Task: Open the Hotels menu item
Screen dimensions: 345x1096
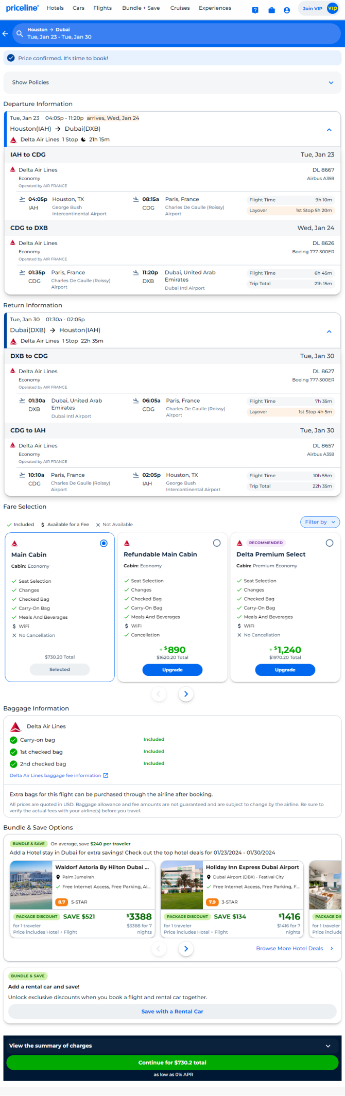Action: [x=55, y=8]
